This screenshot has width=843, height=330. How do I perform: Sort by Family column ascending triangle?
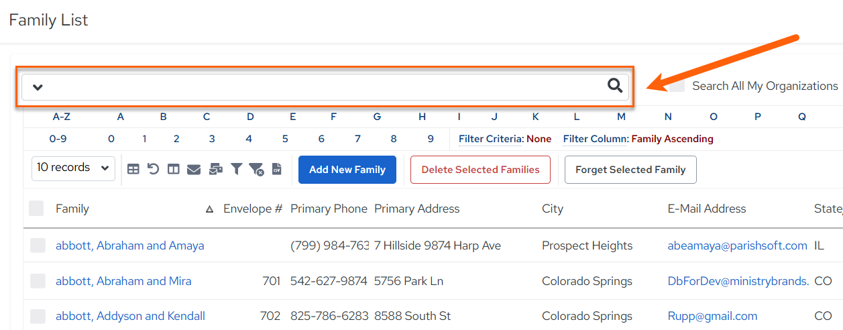coord(209,209)
